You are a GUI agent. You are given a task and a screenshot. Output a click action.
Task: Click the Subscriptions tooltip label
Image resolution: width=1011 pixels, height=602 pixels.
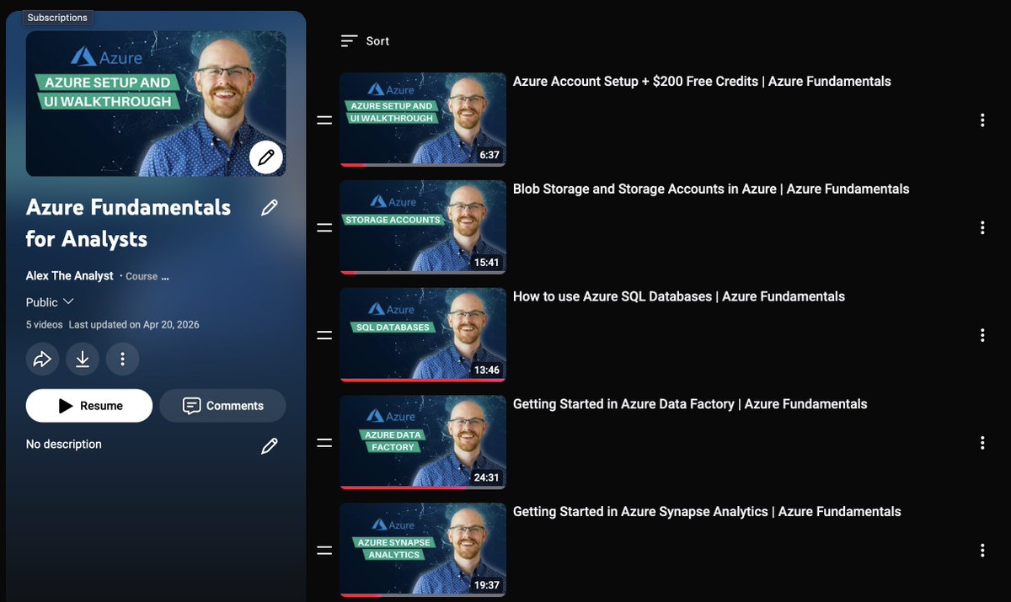(57, 18)
